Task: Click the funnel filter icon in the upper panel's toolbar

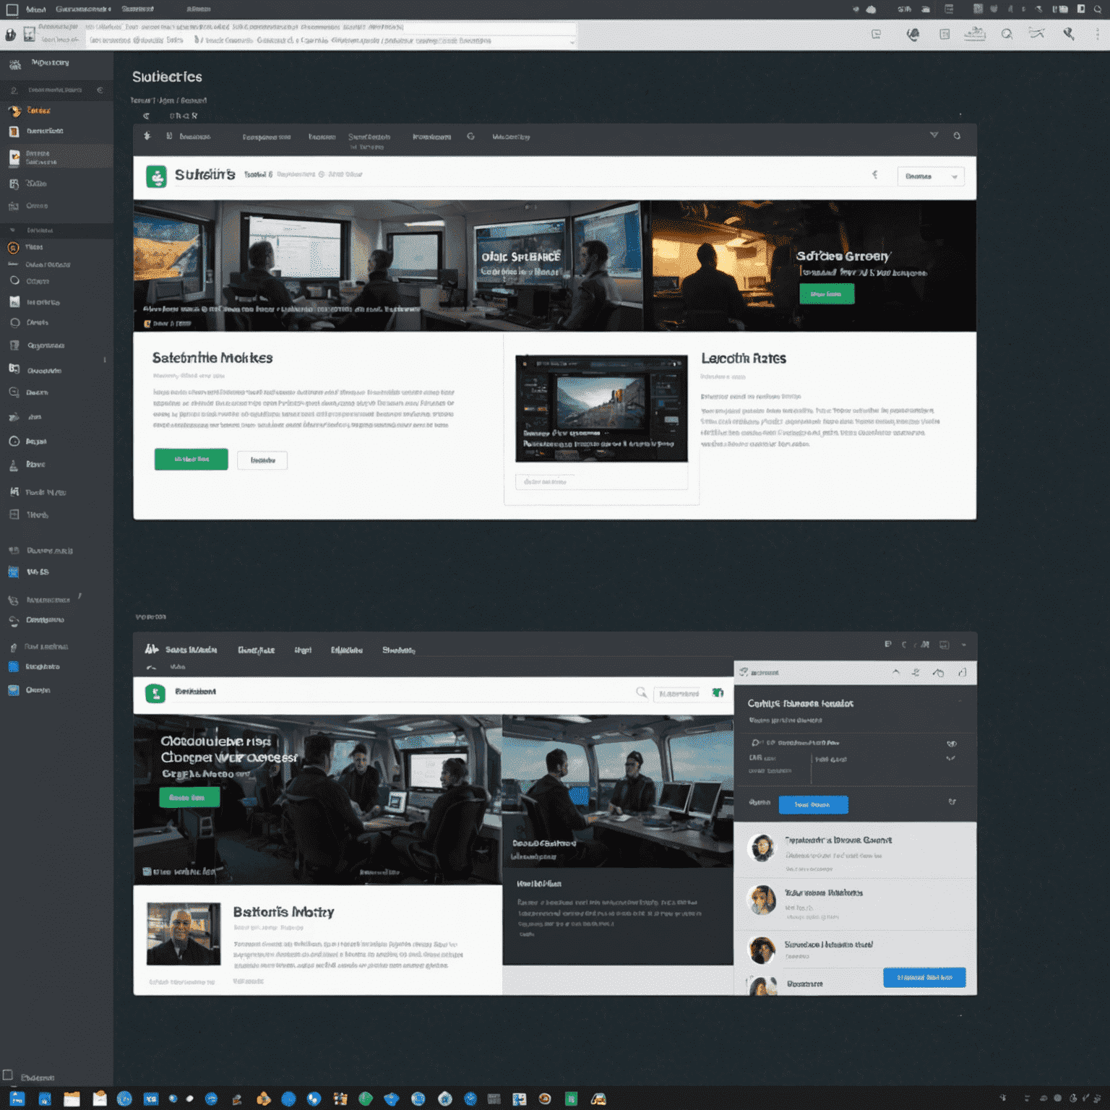Action: [934, 135]
